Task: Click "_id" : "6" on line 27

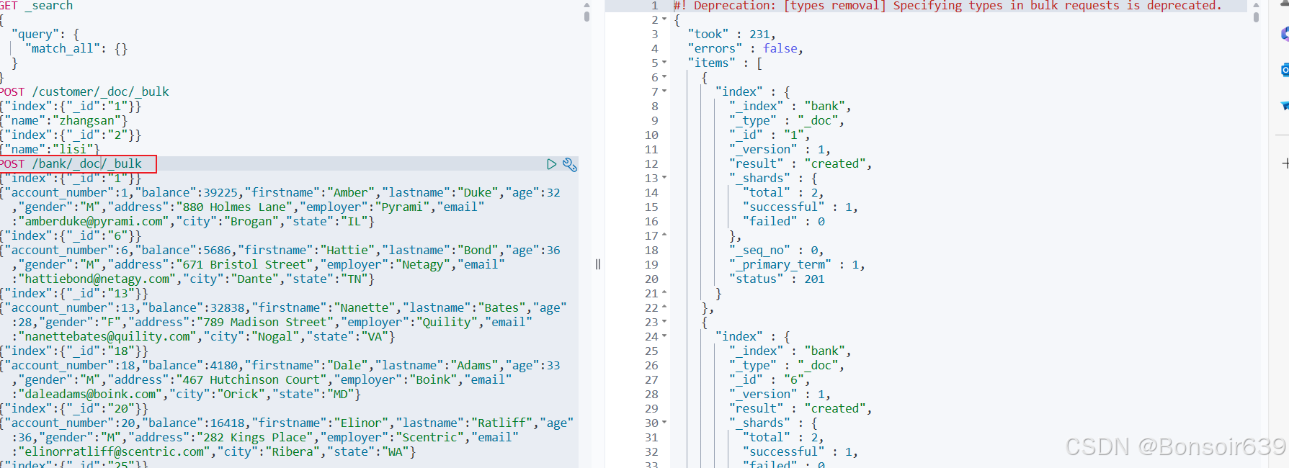Action: (x=770, y=380)
